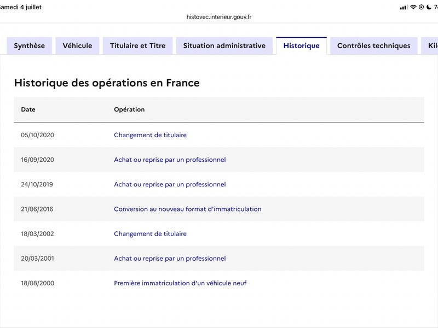Tap the cellular signal bars icon
The height and width of the screenshot is (328, 438).
[404, 8]
